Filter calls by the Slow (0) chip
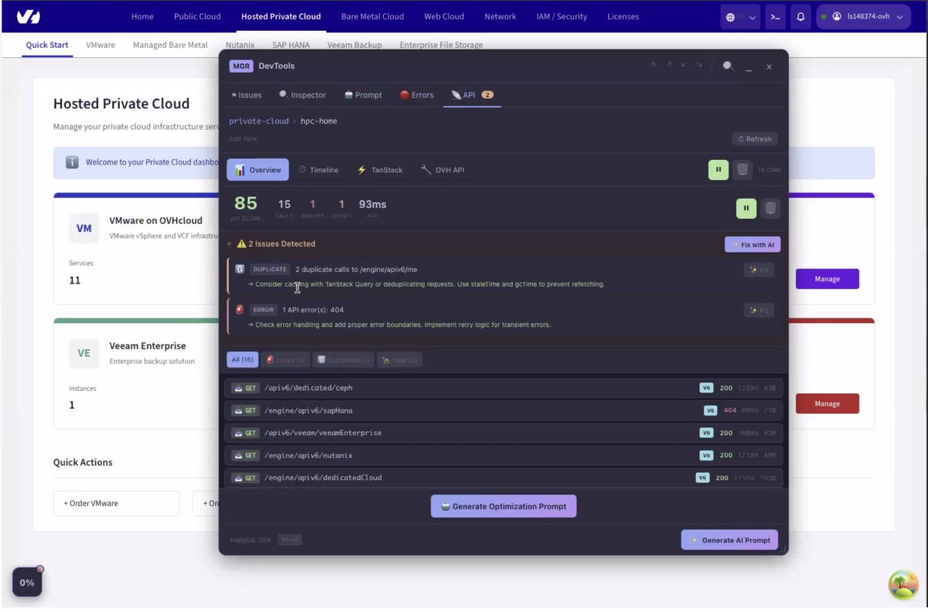 (x=400, y=360)
